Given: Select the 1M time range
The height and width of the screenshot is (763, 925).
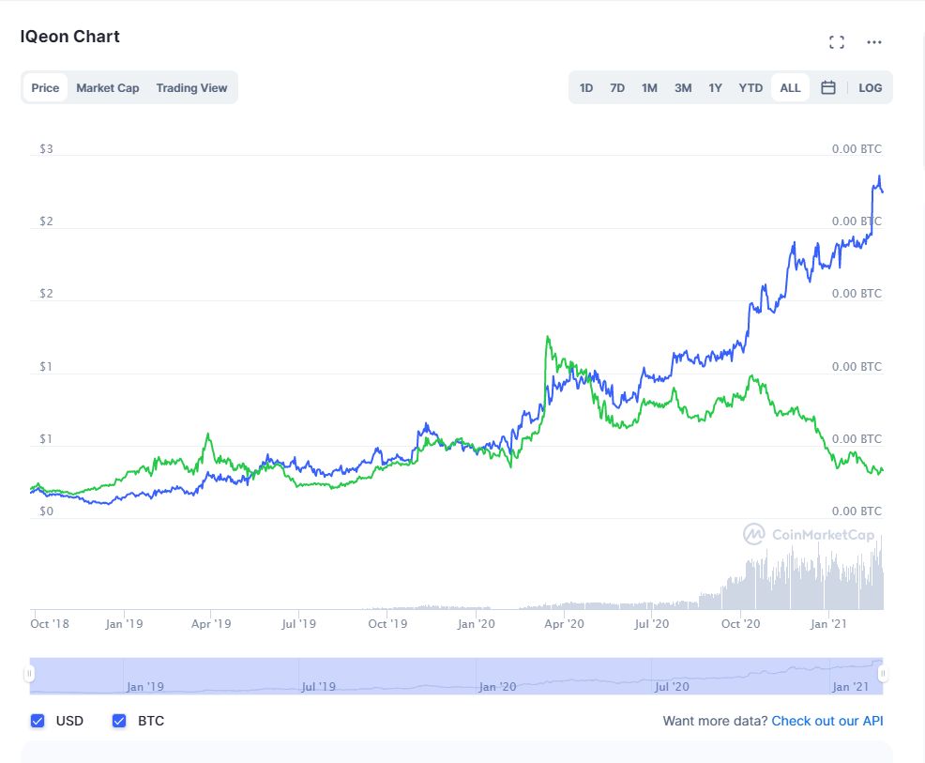Looking at the screenshot, I should coord(649,87).
